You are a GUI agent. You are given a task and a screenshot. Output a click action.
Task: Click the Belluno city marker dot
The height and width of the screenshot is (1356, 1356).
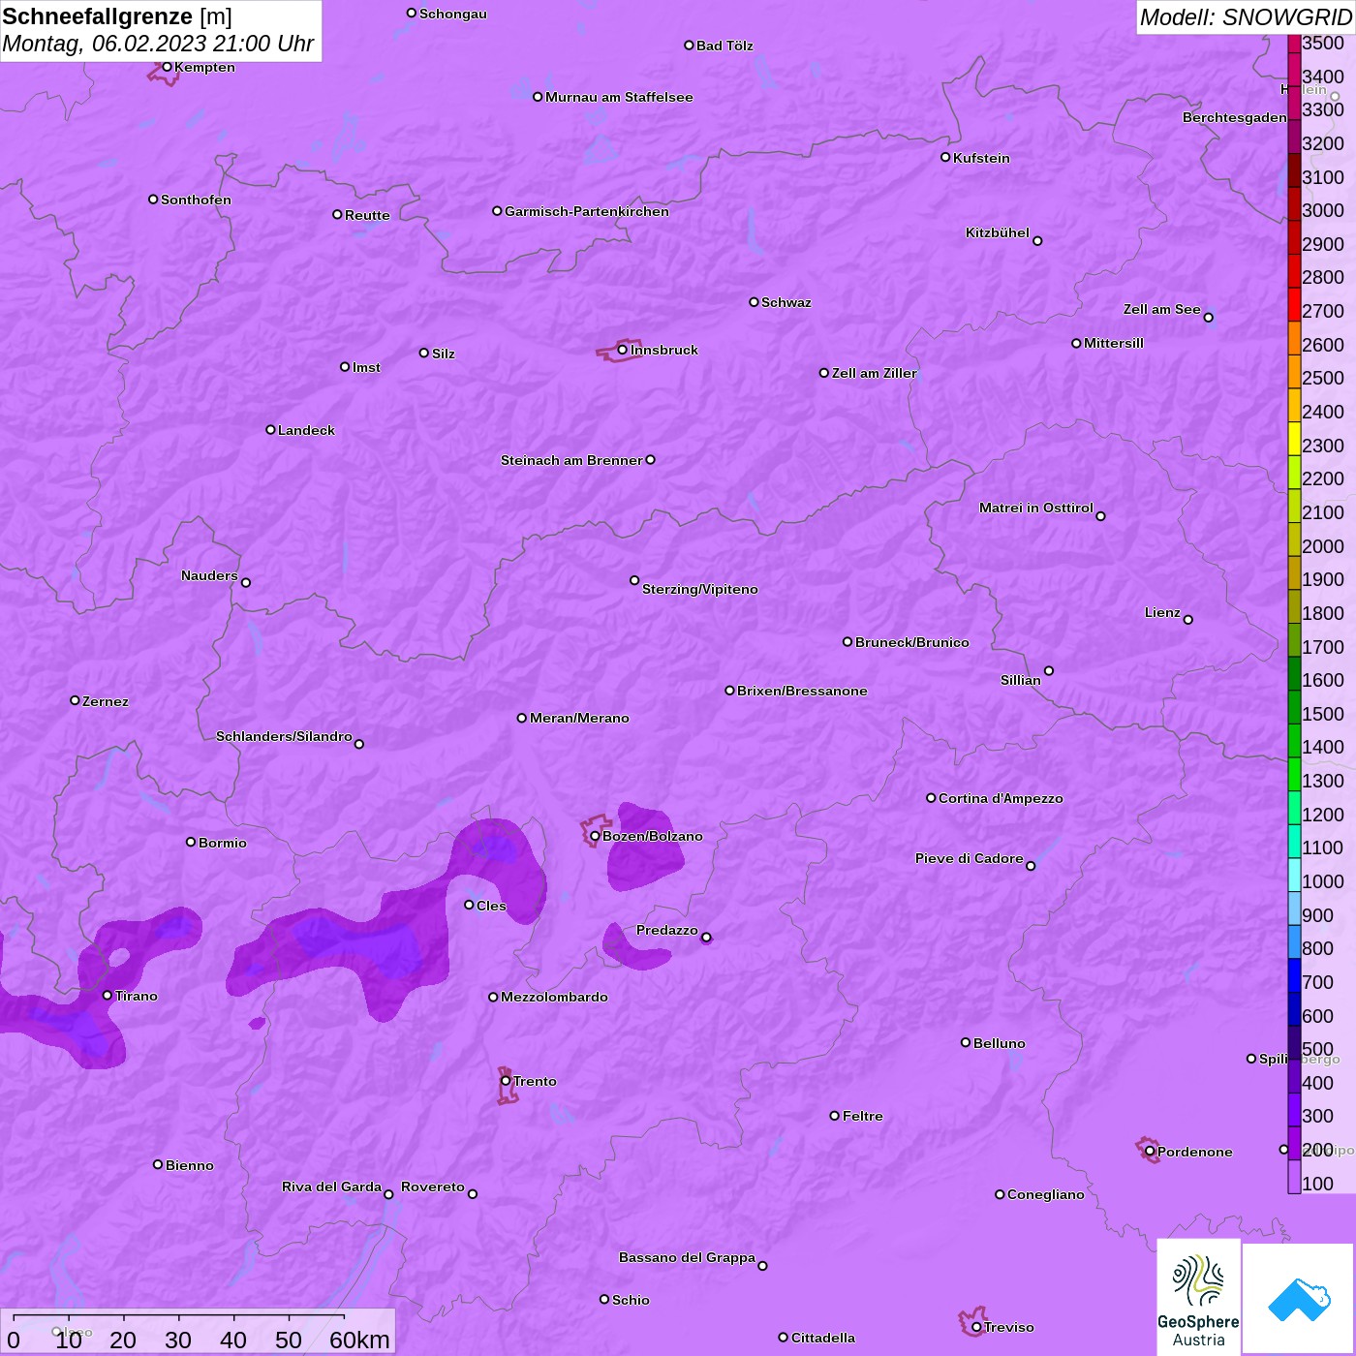[966, 1042]
